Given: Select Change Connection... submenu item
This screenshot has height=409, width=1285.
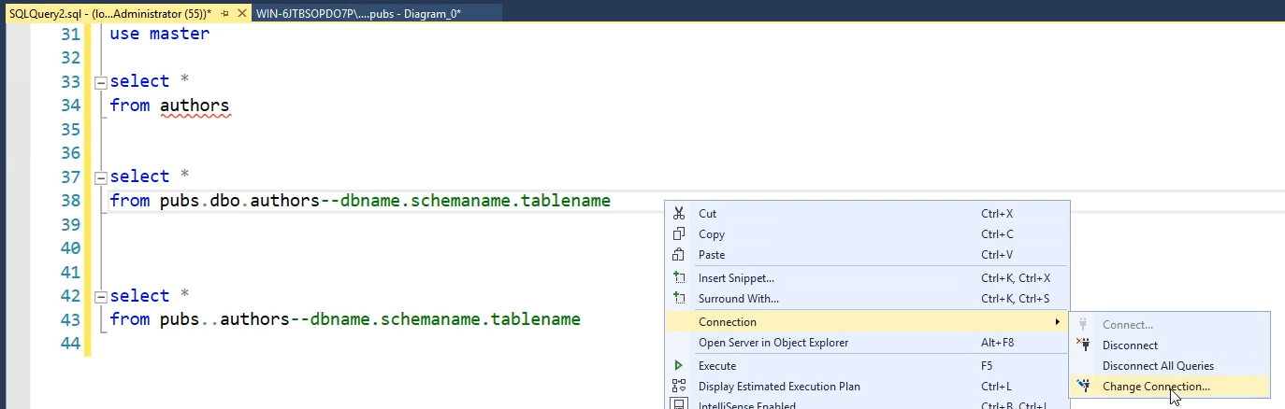Looking at the screenshot, I should click(1170, 387).
